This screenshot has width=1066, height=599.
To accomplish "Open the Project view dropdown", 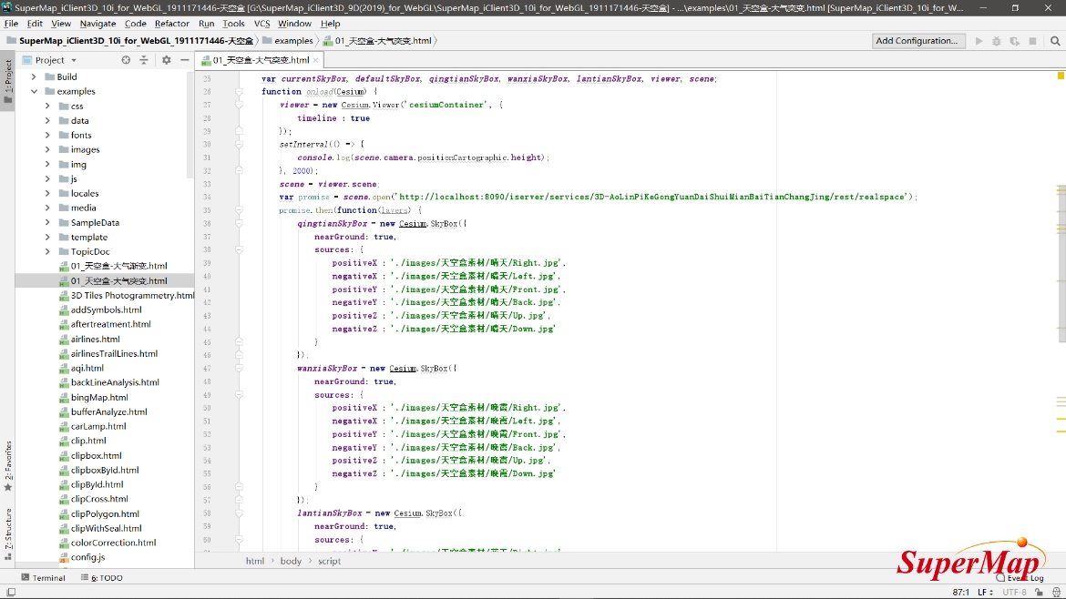I will point(74,60).
